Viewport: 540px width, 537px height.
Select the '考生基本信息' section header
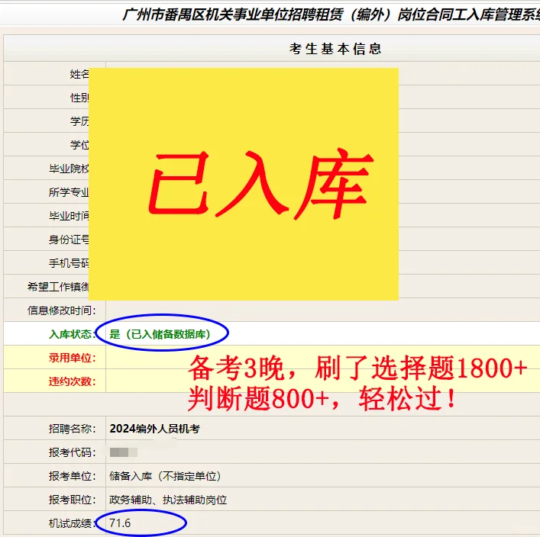point(335,49)
